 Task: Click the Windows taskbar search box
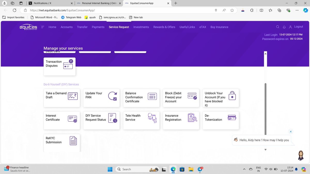click(137, 169)
